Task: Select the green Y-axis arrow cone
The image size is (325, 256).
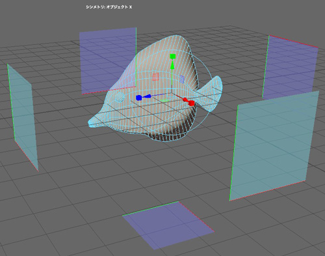Action: (172, 65)
